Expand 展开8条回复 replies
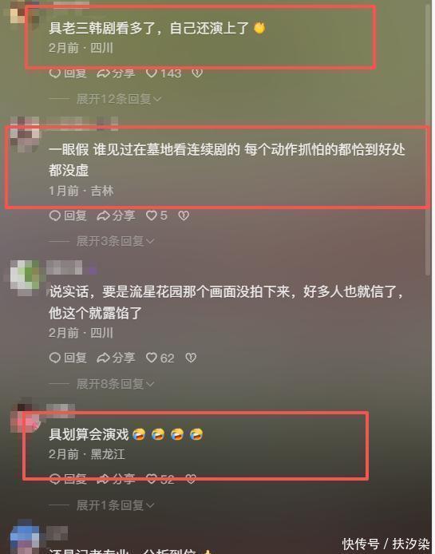Image resolution: width=435 pixels, height=554 pixels. [115, 384]
